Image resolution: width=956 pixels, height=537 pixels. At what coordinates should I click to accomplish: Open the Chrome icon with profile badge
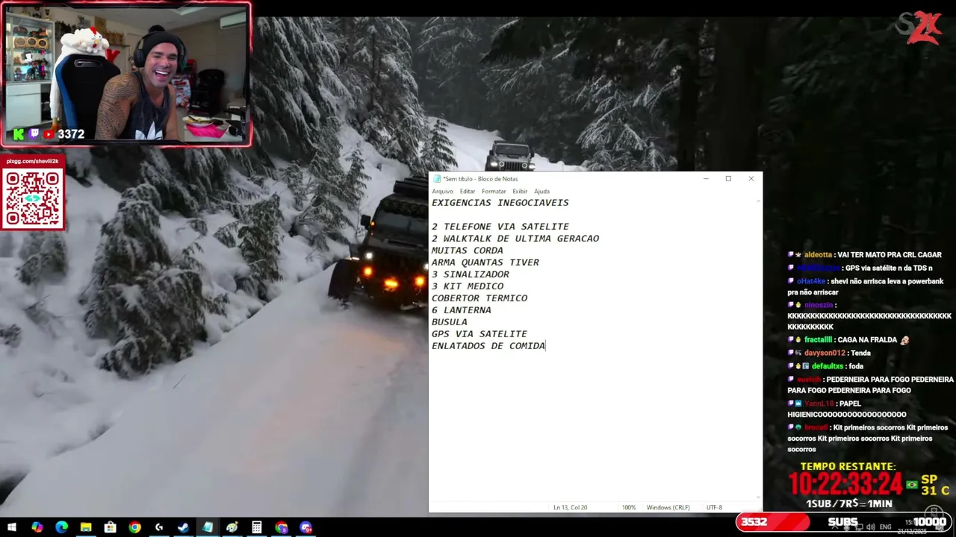(281, 527)
